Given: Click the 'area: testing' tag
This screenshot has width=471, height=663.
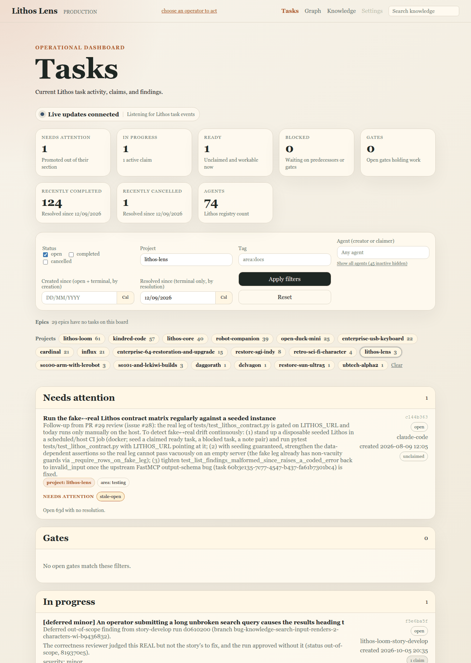Looking at the screenshot, I should [113, 483].
